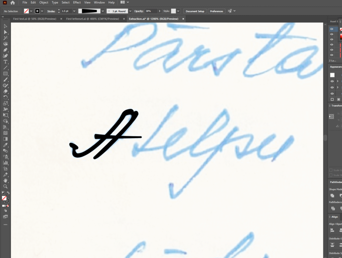Image resolution: width=342 pixels, height=258 pixels.
Task: Activate the Eyedropper tool
Action: (5, 145)
